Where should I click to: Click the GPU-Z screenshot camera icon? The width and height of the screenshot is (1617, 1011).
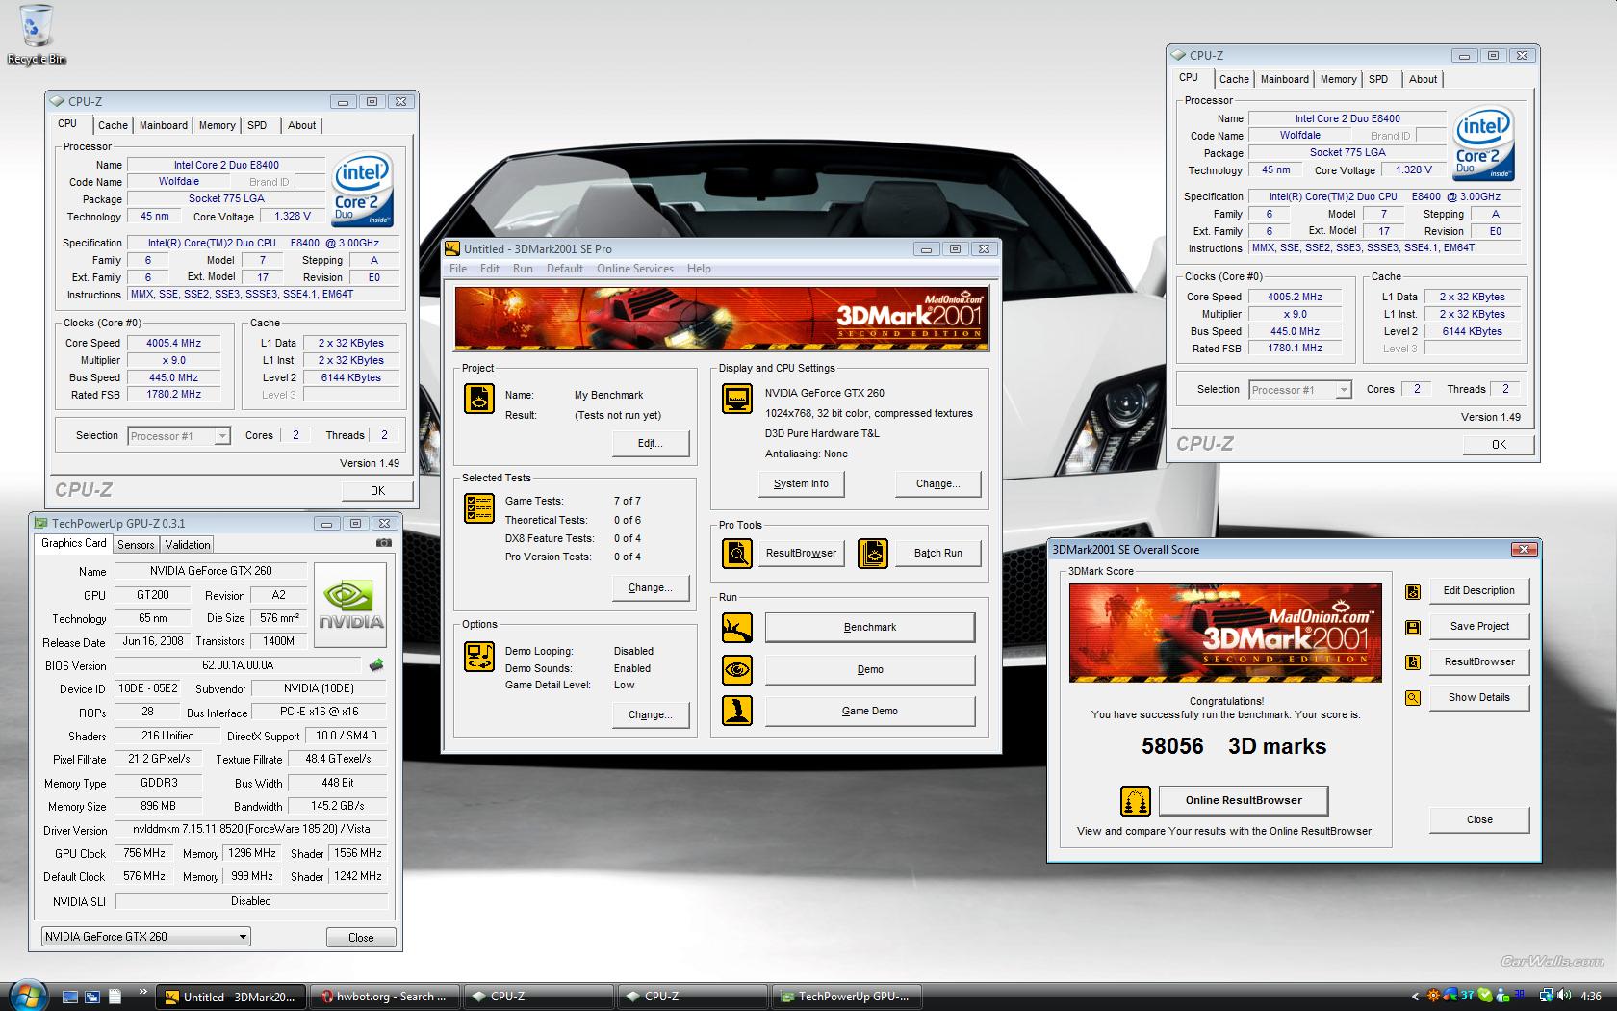tap(384, 543)
